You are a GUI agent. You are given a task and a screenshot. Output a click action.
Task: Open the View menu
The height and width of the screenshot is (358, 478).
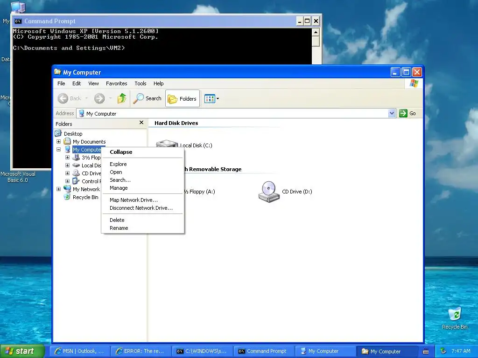point(93,83)
